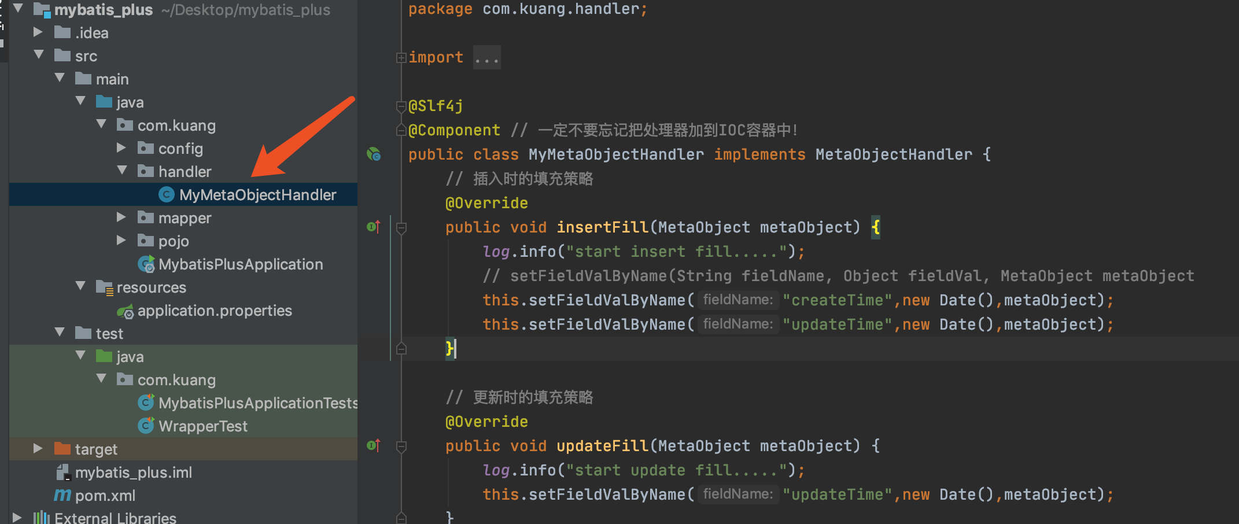Expand the .idea folder
This screenshot has height=524, width=1239.
pos(38,32)
